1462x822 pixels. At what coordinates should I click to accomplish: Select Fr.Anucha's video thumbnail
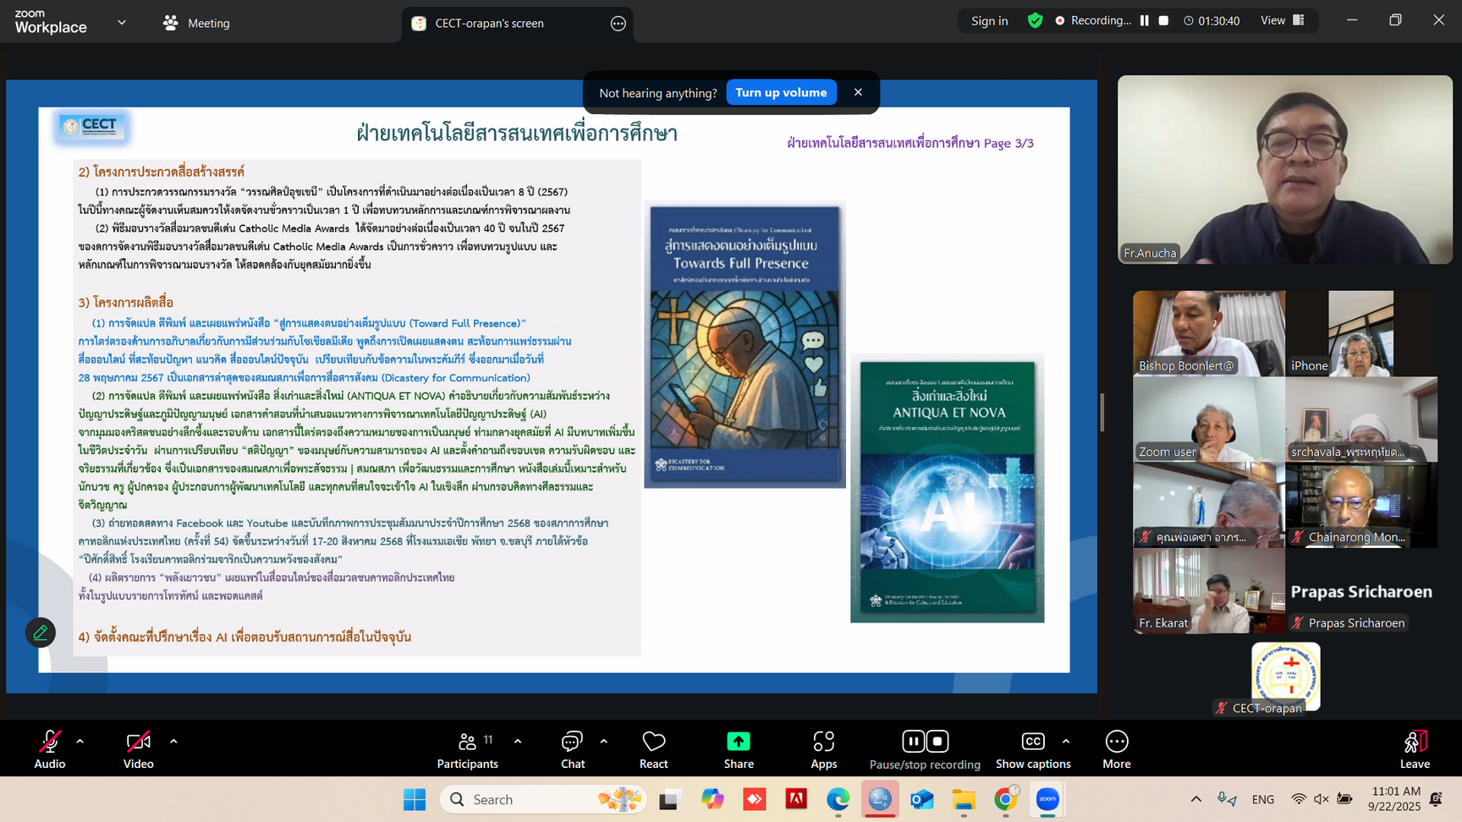tap(1284, 169)
